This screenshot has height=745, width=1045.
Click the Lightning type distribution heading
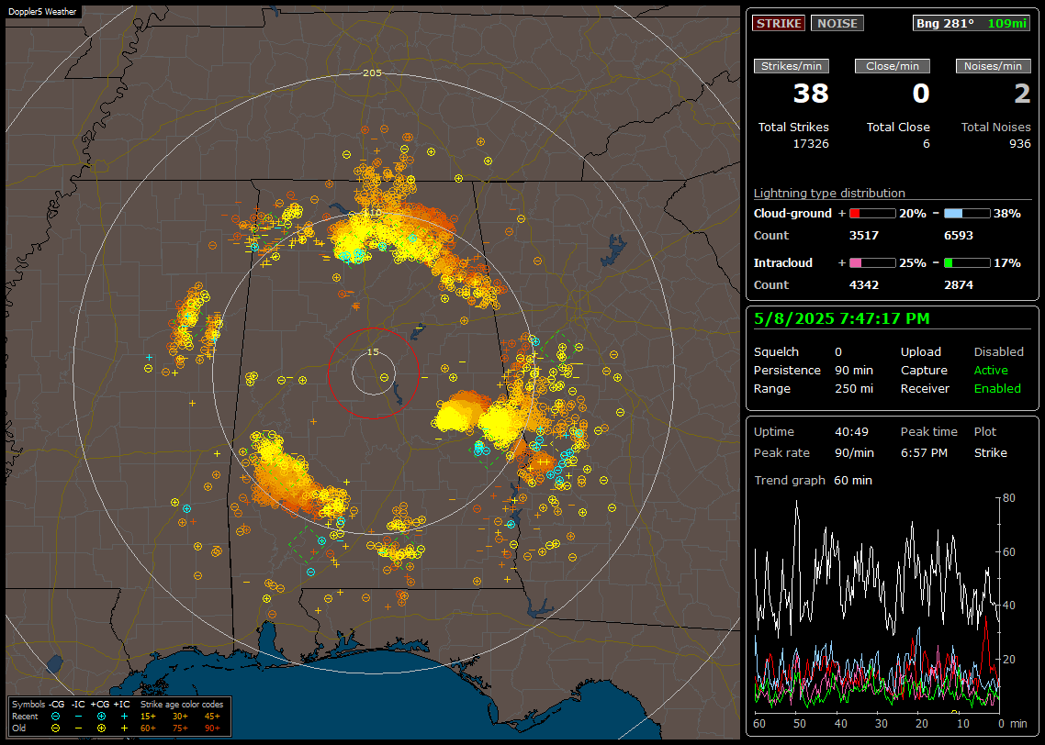[x=829, y=193]
